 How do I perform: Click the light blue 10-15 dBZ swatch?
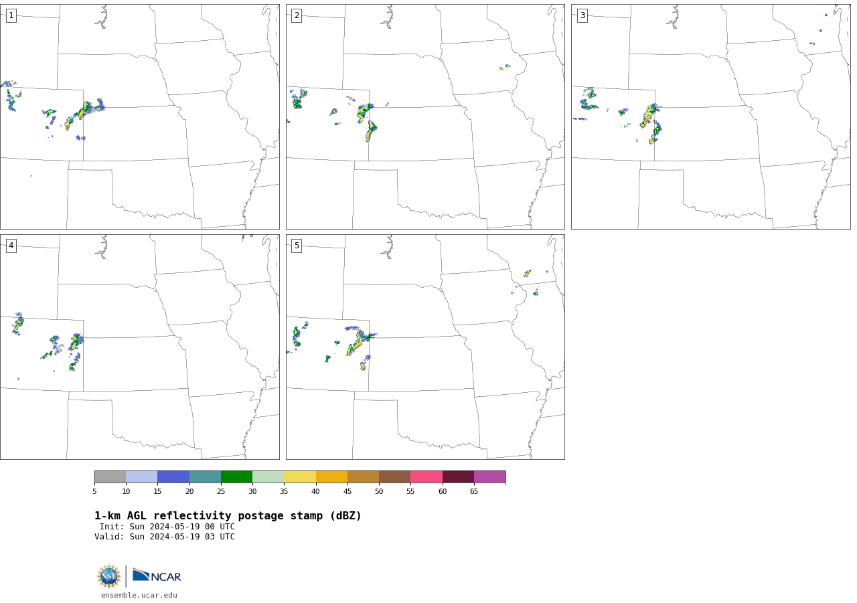coord(141,477)
